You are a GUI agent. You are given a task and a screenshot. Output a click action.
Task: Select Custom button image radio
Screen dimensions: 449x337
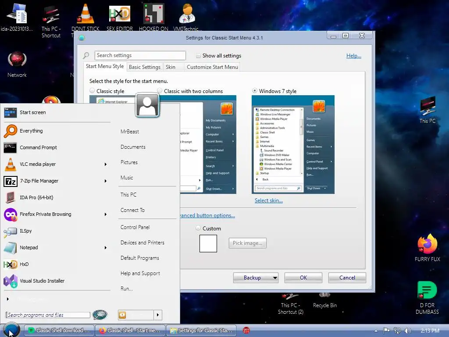pos(198,228)
